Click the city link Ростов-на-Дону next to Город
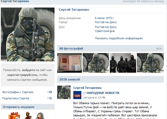Screen dimensions: 167x119 106,22
